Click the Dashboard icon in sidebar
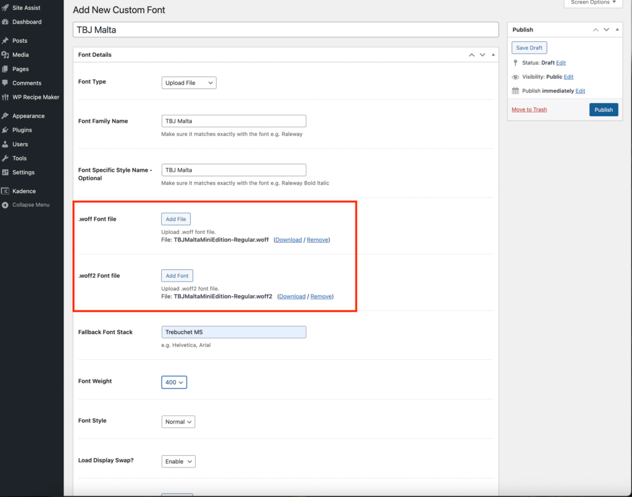Image resolution: width=632 pixels, height=497 pixels. (x=6, y=22)
